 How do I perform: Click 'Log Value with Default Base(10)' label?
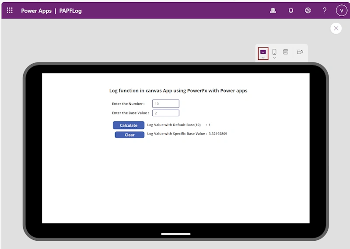174,125
